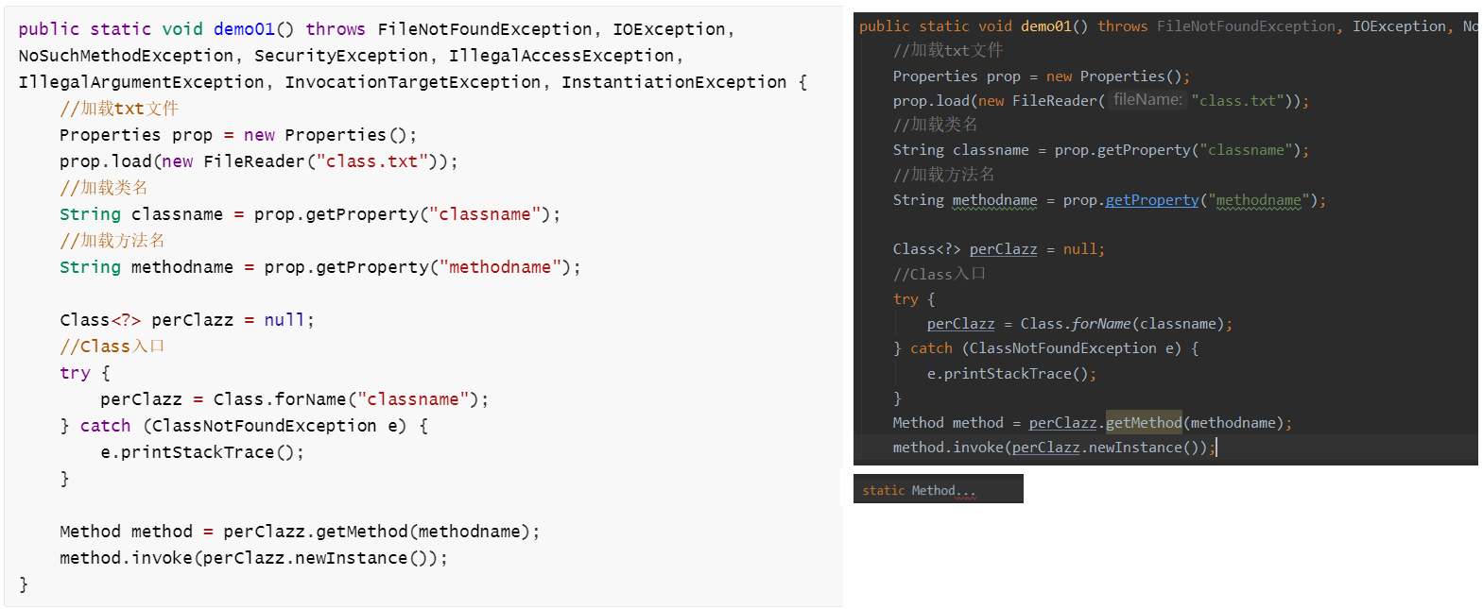The image size is (1483, 609).
Task: Click NoSuchMethodException in the light code snippet
Action: click(x=126, y=56)
